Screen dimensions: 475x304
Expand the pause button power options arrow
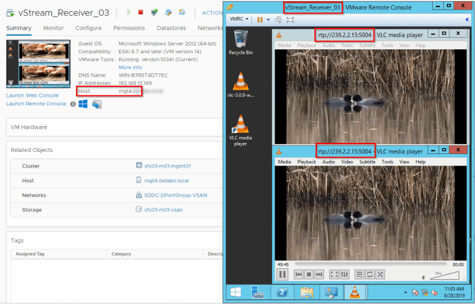pyautogui.click(x=269, y=19)
